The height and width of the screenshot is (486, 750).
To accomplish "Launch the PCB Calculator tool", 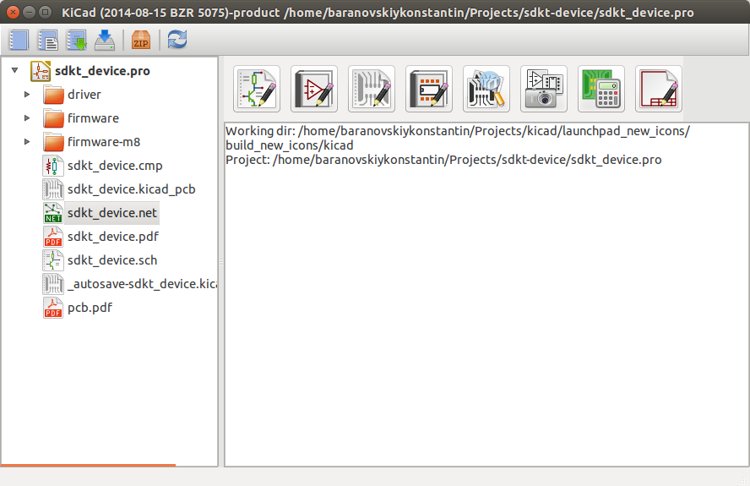I will point(601,89).
